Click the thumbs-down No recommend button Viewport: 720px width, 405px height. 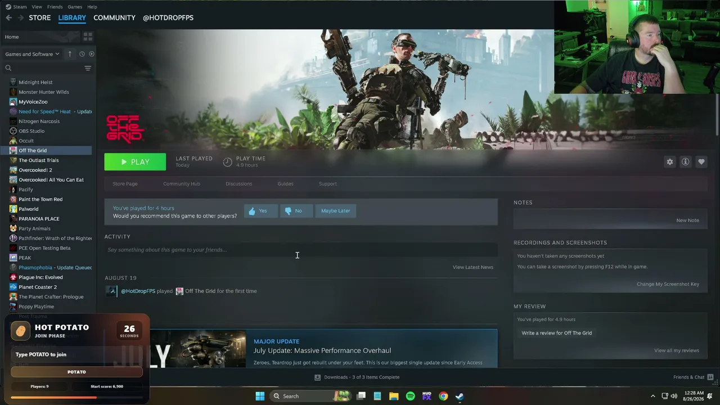(296, 211)
